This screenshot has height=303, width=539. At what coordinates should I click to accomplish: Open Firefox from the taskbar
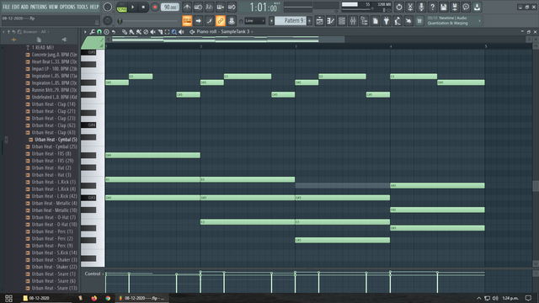(93, 298)
